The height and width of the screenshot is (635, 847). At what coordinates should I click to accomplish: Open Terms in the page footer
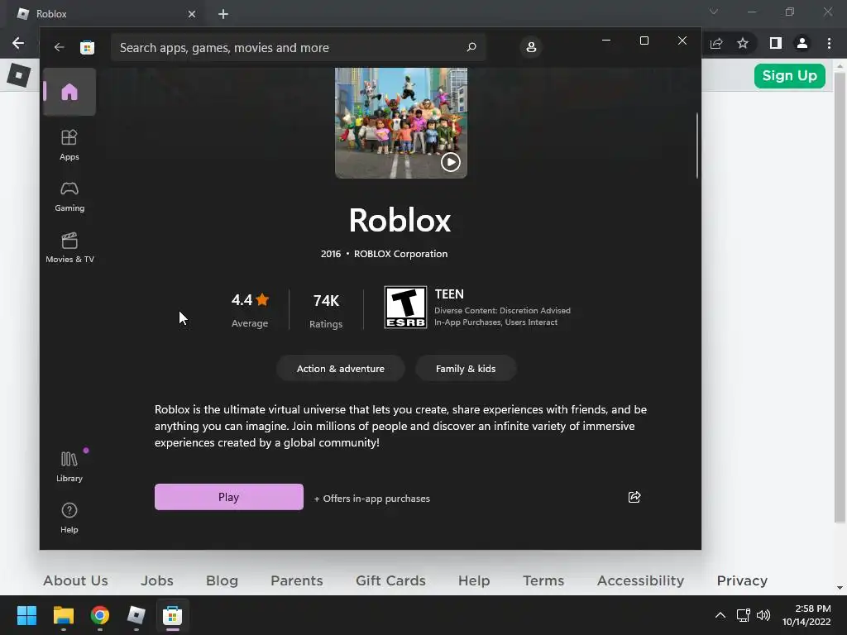(x=543, y=580)
